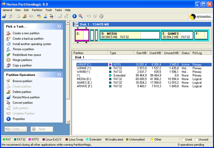Image resolution: width=214 pixels, height=148 pixels.
Task: Click the Partition column header
Action: [90, 53]
